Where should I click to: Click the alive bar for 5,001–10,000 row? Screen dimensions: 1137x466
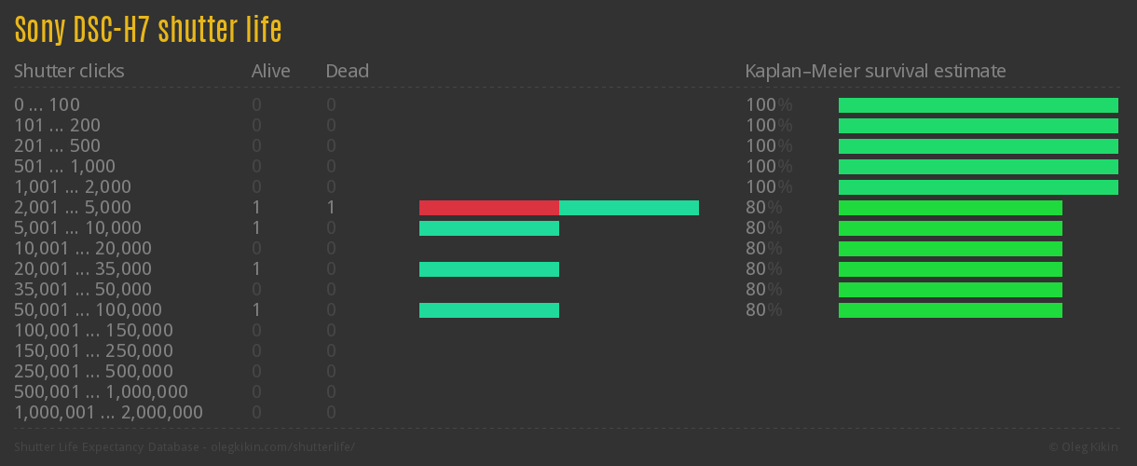coord(488,228)
